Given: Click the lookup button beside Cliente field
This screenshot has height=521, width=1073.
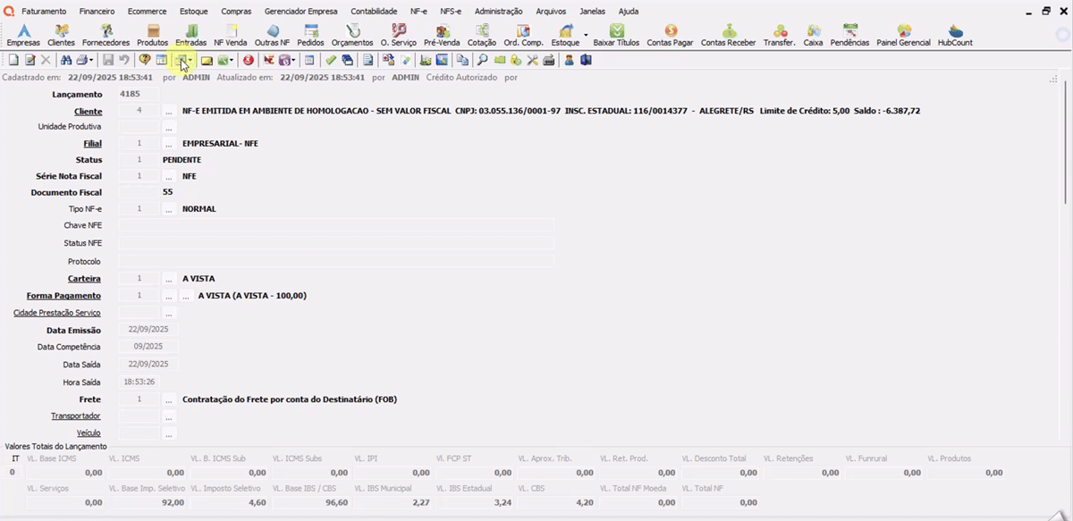Looking at the screenshot, I should click(x=168, y=112).
